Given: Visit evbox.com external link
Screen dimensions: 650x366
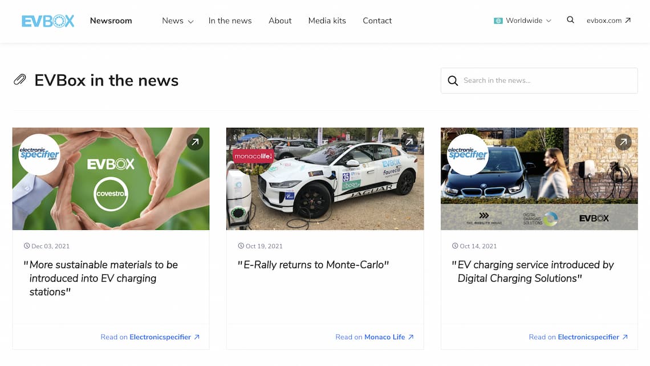Looking at the screenshot, I should (608, 20).
